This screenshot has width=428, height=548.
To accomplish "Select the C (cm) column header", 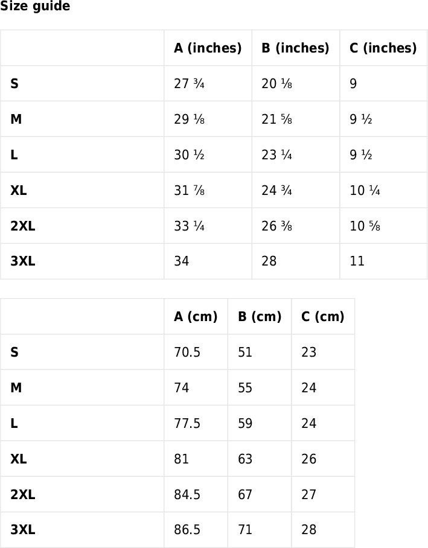I will [323, 316].
